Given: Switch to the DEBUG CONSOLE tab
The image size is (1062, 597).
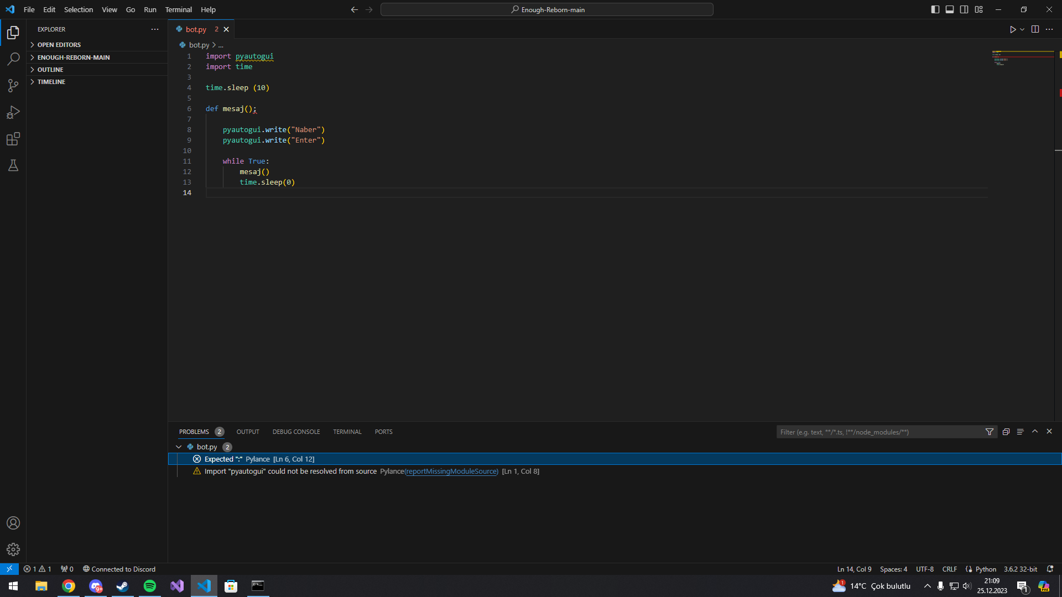Looking at the screenshot, I should tap(296, 432).
